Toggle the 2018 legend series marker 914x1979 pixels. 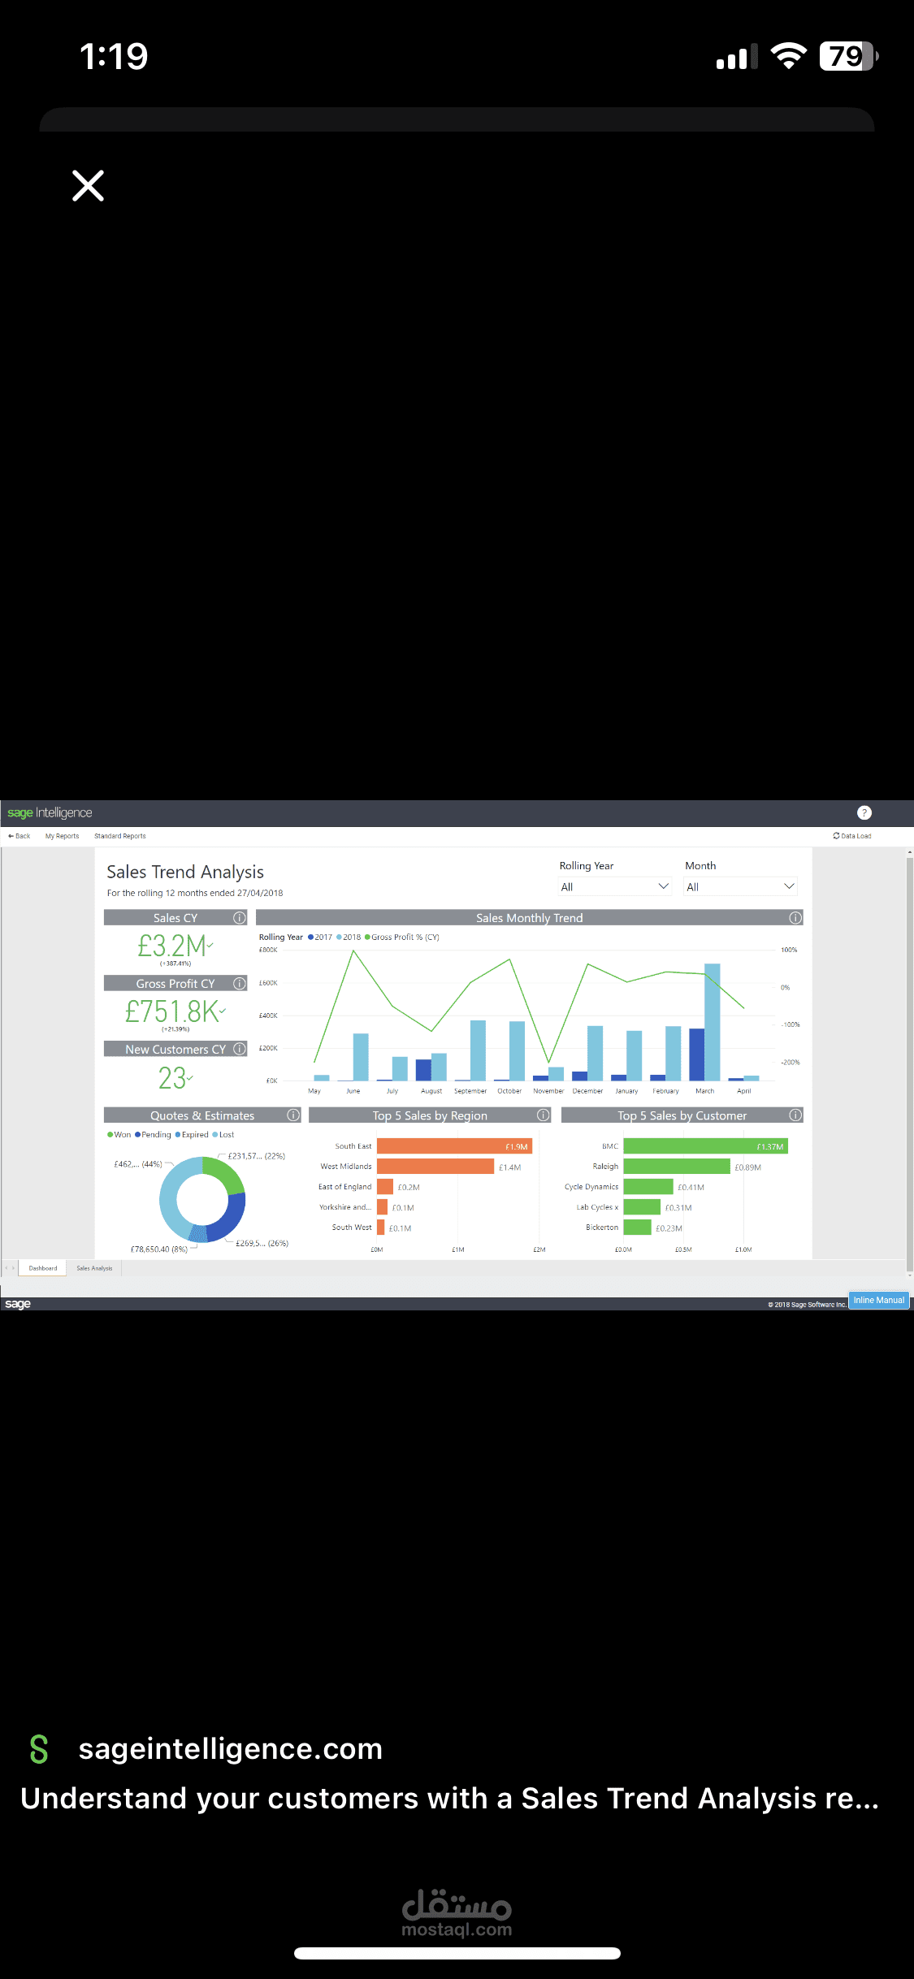point(339,937)
